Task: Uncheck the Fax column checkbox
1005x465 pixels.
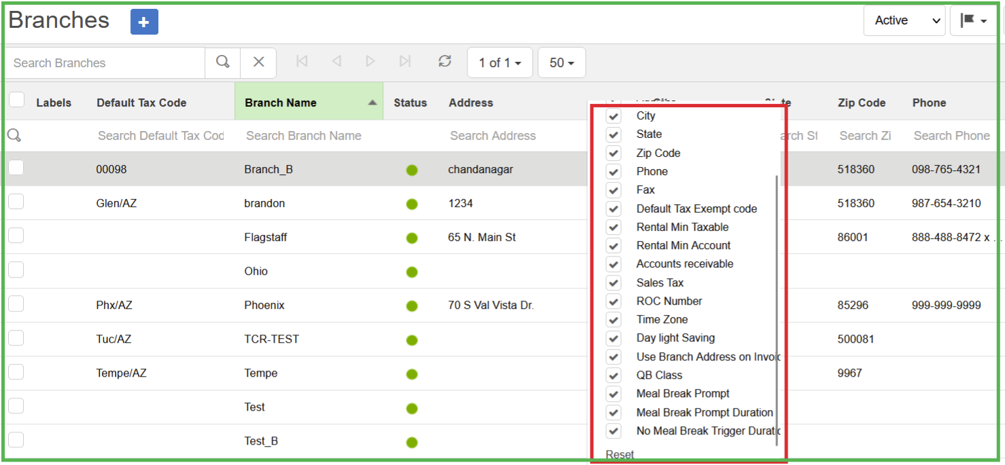Action: point(614,190)
